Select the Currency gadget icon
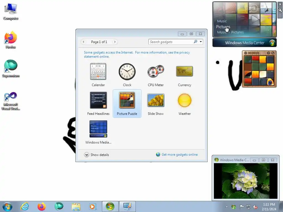 click(x=184, y=71)
